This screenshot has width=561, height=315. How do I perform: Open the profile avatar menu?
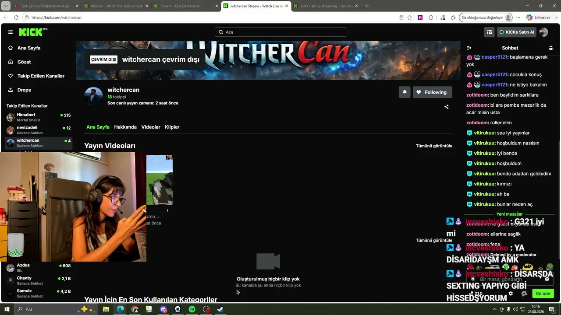coord(543,32)
